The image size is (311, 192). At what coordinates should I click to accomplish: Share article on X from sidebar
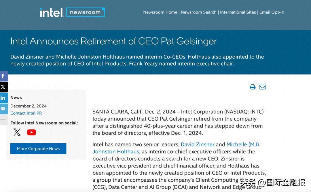(3, 87)
